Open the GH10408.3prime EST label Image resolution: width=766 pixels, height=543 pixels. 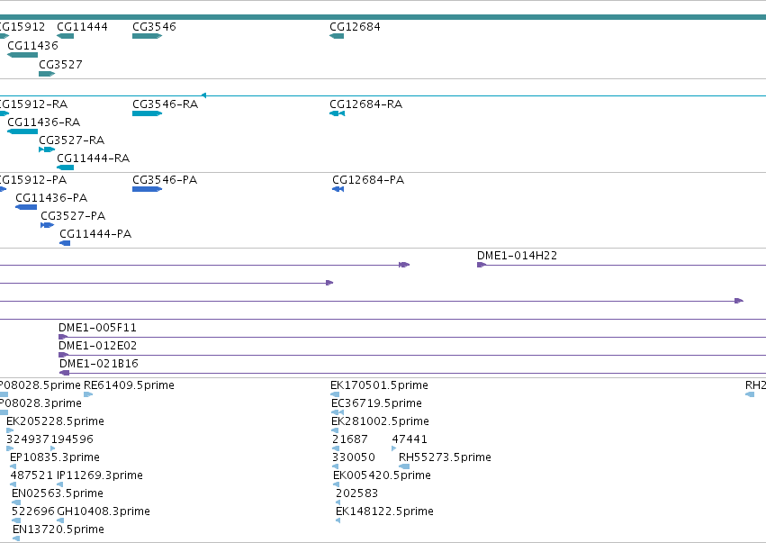(104, 511)
